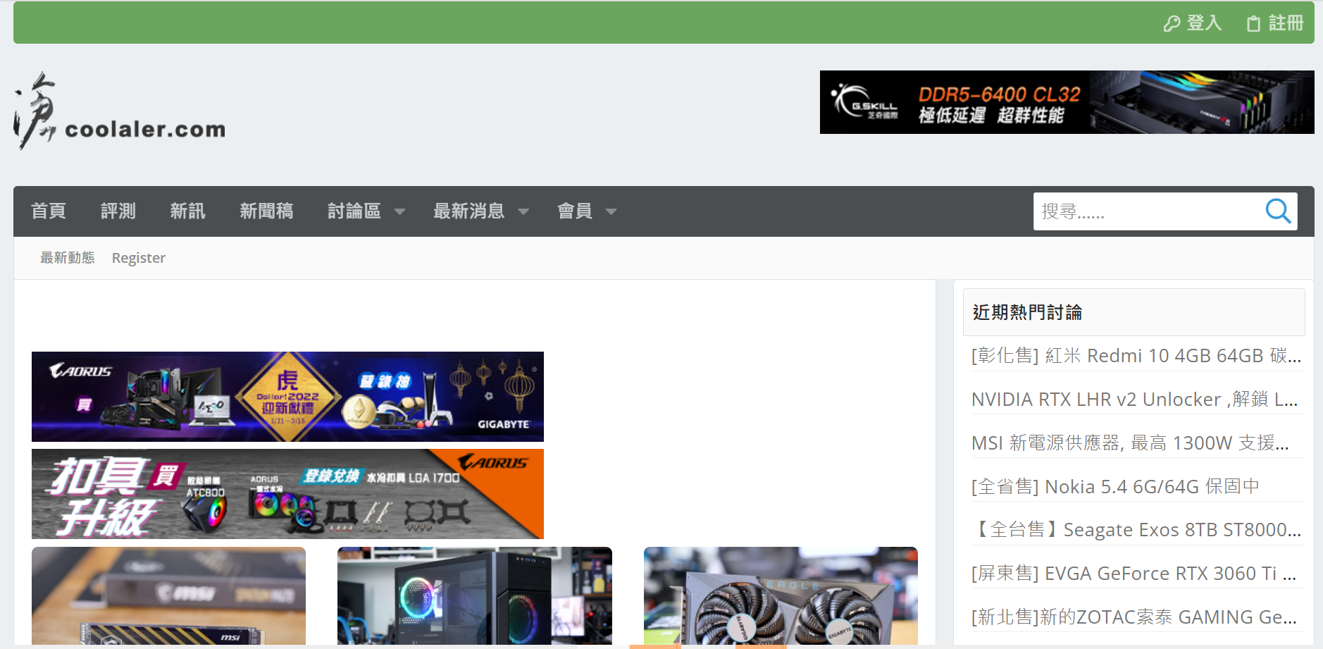Open the EVGA GeForce RTX 3060 Ti thread
This screenshot has width=1323, height=649.
click(1133, 574)
